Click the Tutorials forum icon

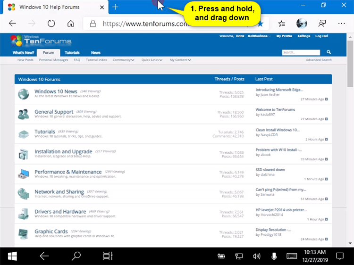(24, 134)
